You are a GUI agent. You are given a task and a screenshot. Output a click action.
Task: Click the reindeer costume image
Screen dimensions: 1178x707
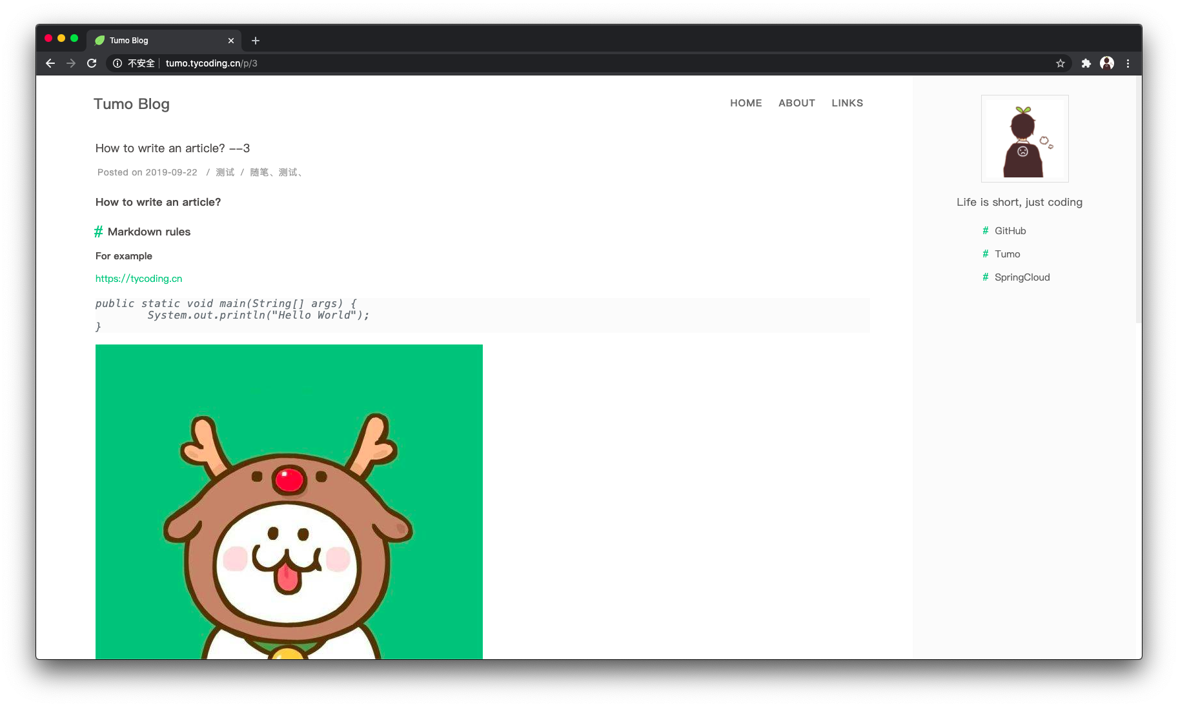(289, 502)
